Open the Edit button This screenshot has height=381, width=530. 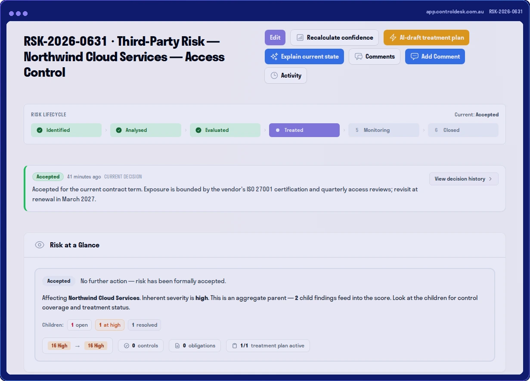pos(275,37)
